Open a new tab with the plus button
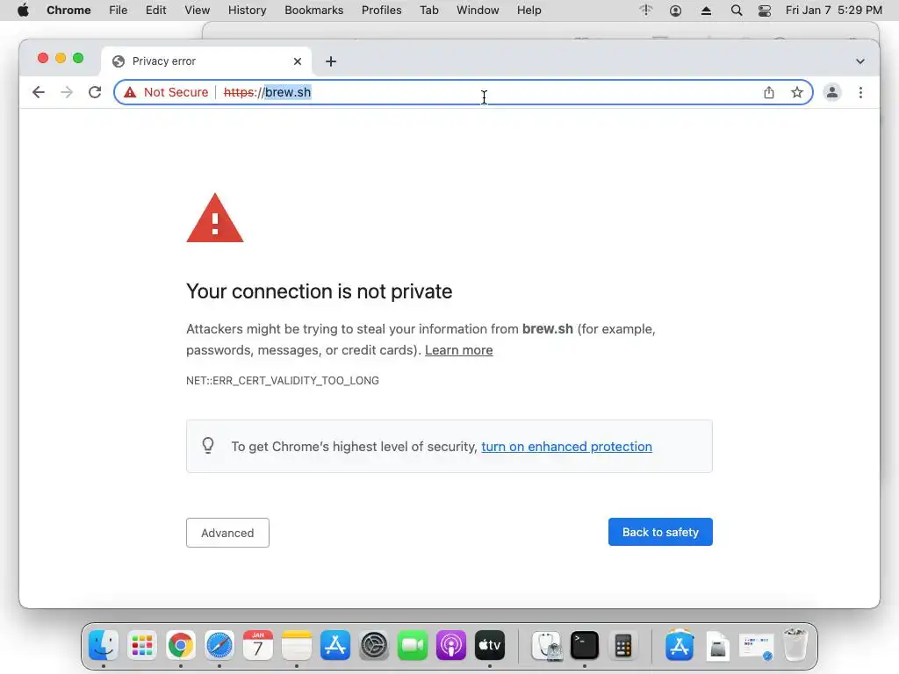 pos(331,61)
